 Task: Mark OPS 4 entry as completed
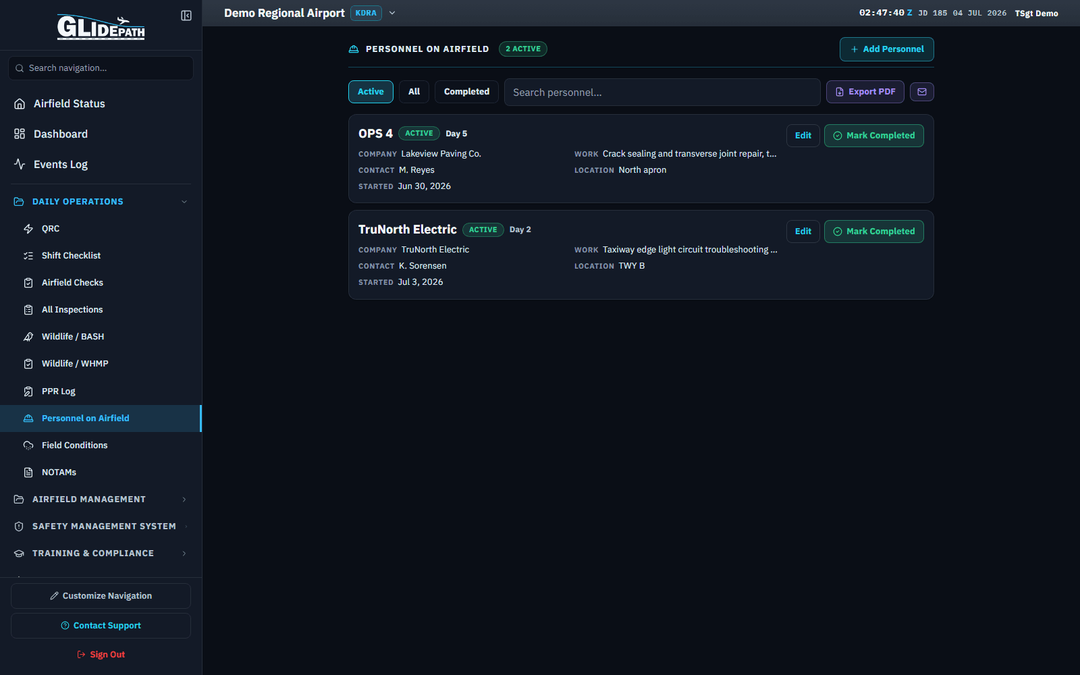[x=874, y=136]
